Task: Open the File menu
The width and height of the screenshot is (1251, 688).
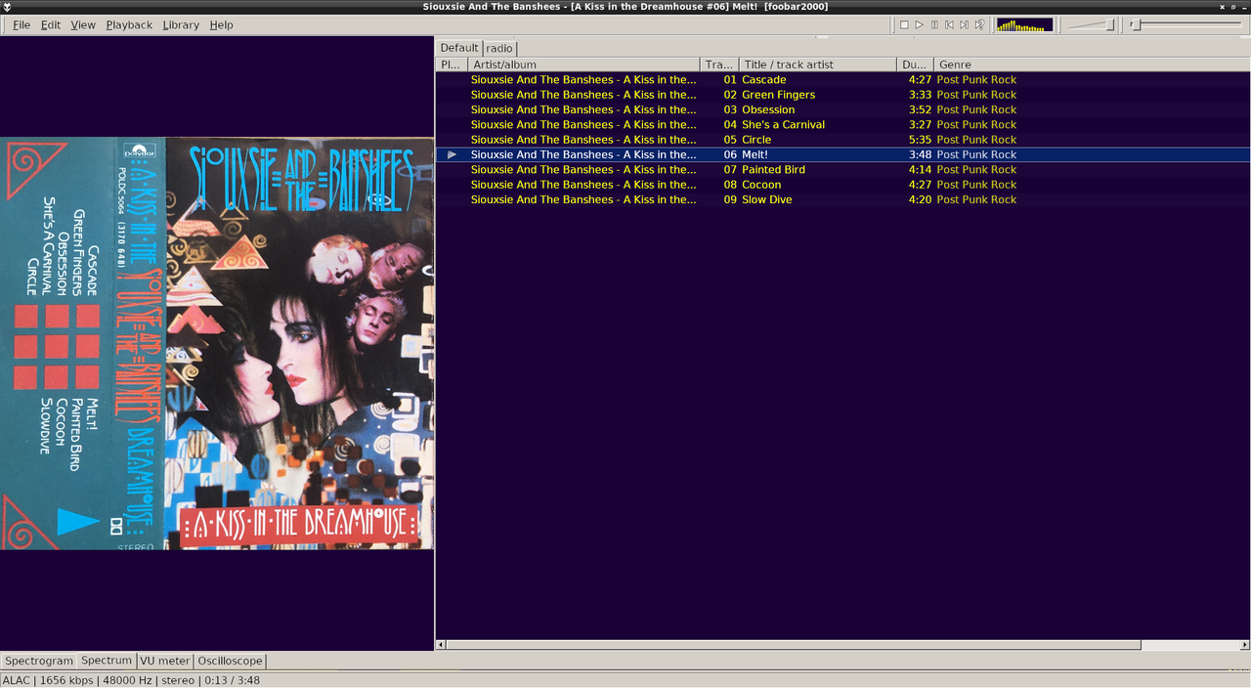Action: pyautogui.click(x=21, y=24)
